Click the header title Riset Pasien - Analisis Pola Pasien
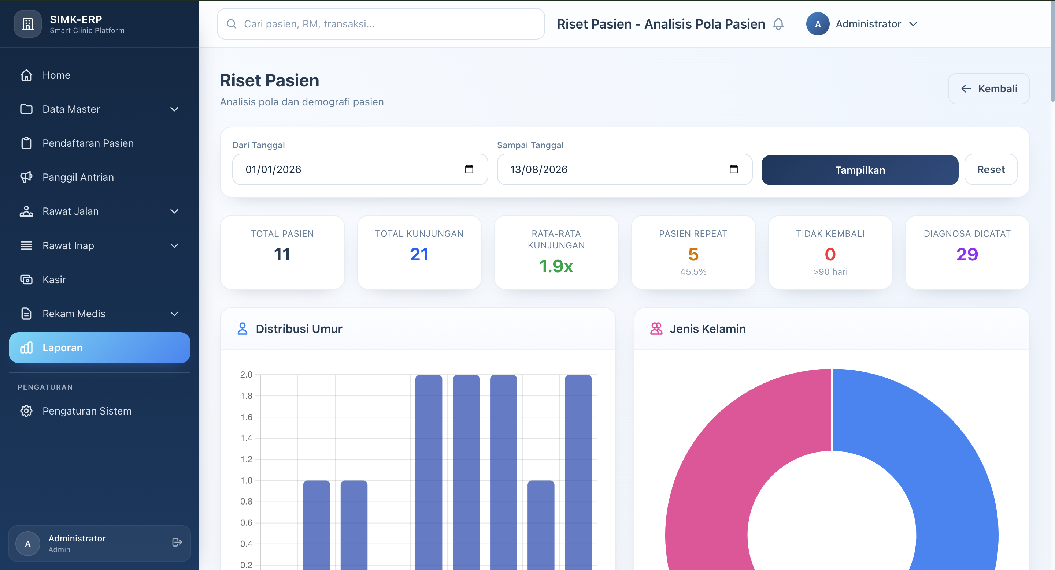The image size is (1055, 570). click(x=661, y=24)
